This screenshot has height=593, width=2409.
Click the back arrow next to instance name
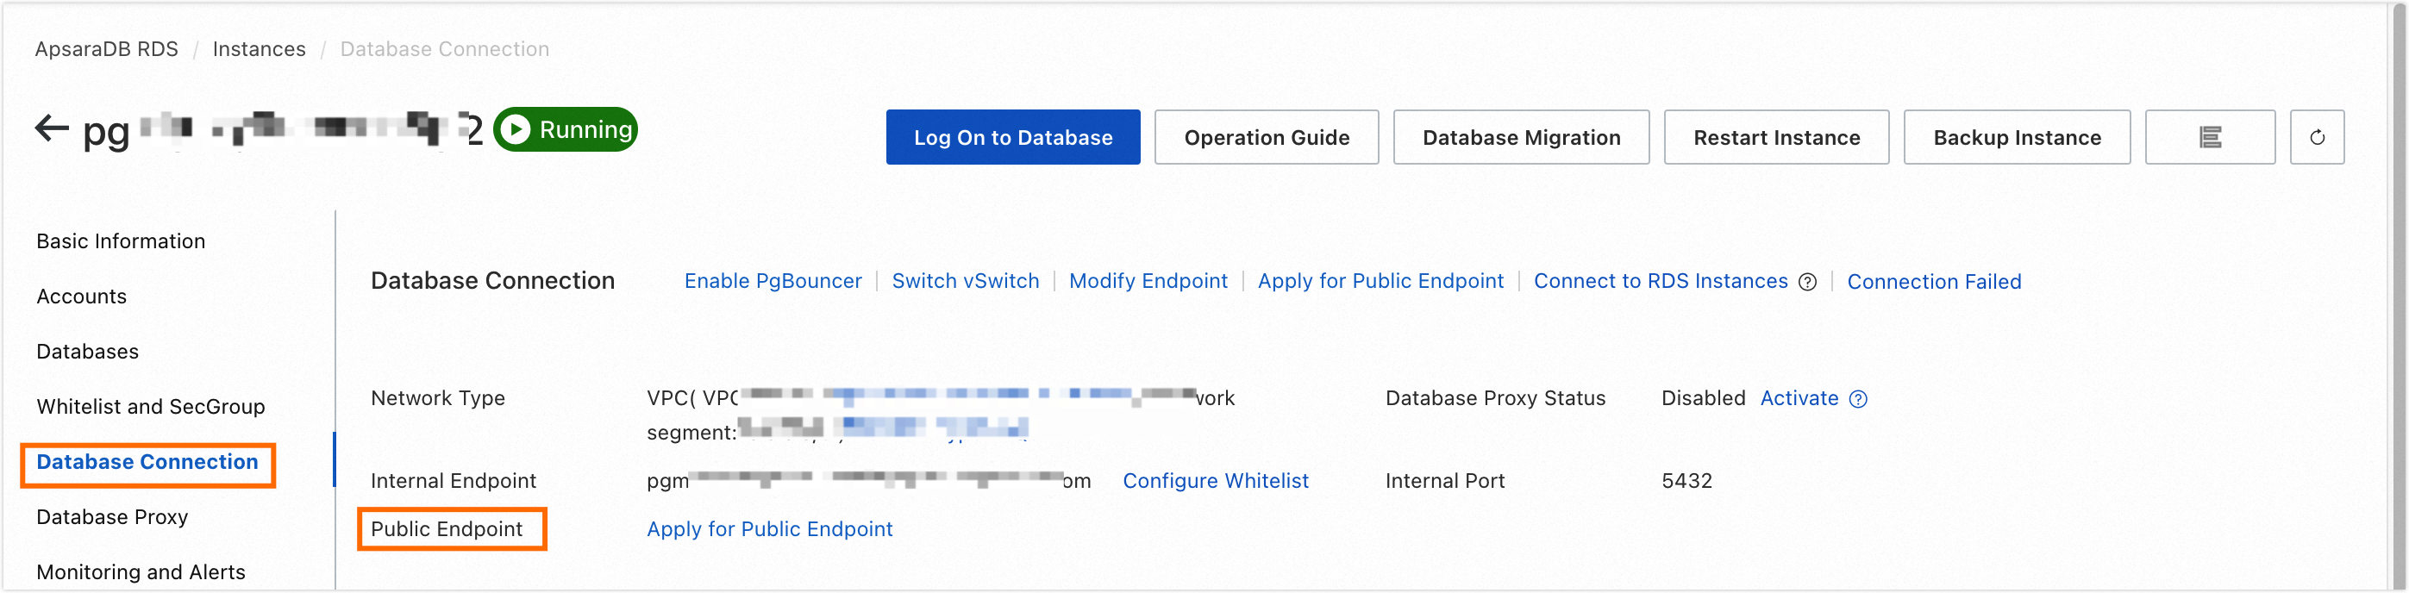click(53, 128)
